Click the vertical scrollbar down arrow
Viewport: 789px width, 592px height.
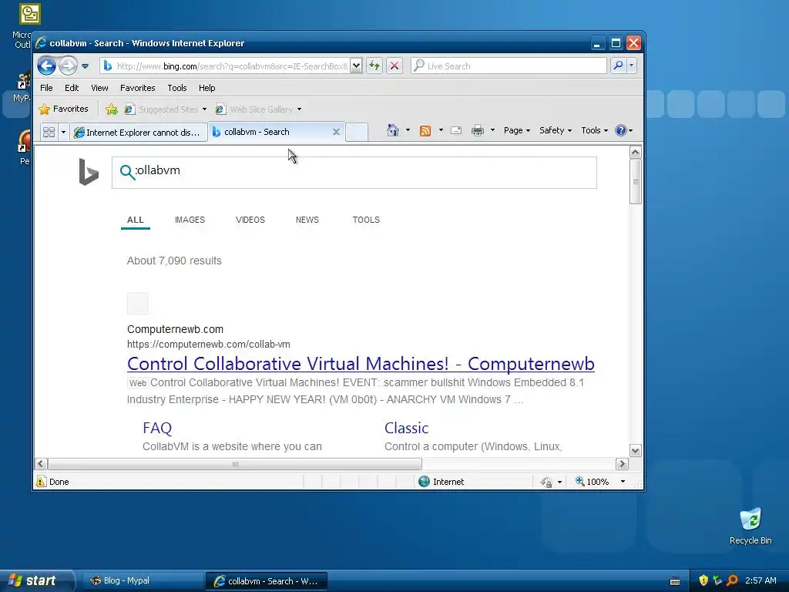pyautogui.click(x=636, y=450)
